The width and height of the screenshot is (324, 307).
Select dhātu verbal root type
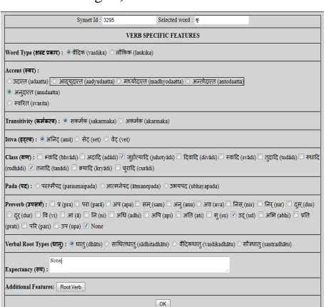pos(71,243)
